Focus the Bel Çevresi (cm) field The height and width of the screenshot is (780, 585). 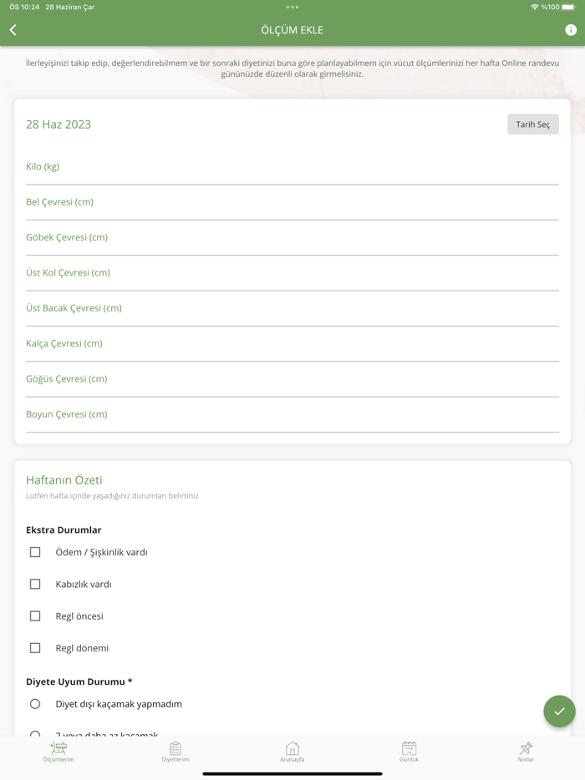point(292,202)
